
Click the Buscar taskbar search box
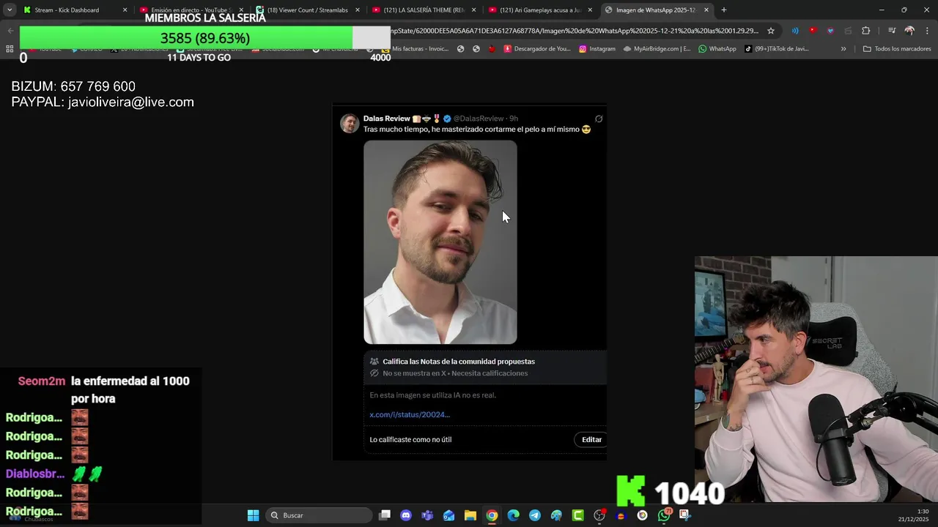click(x=319, y=515)
